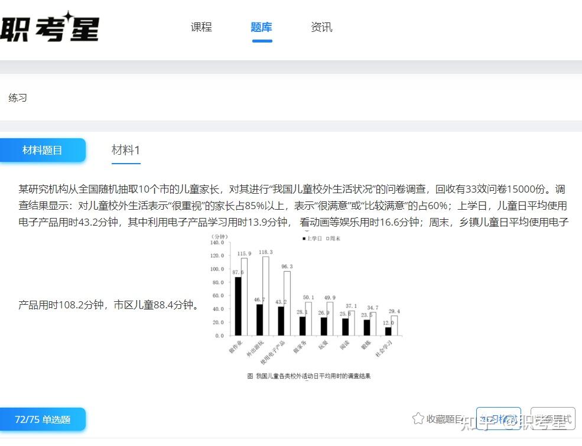Click the (分钟) axis label

(219, 236)
